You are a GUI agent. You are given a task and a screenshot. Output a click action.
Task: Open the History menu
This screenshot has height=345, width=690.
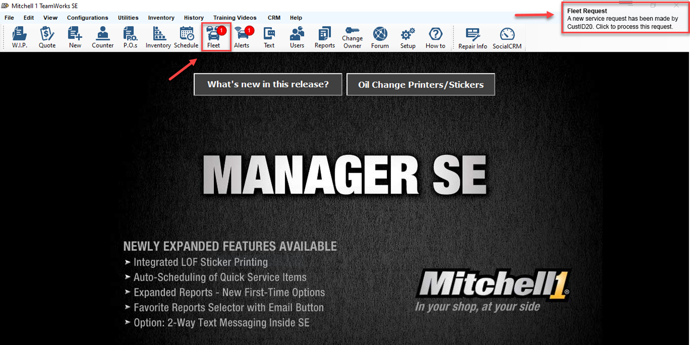point(194,18)
